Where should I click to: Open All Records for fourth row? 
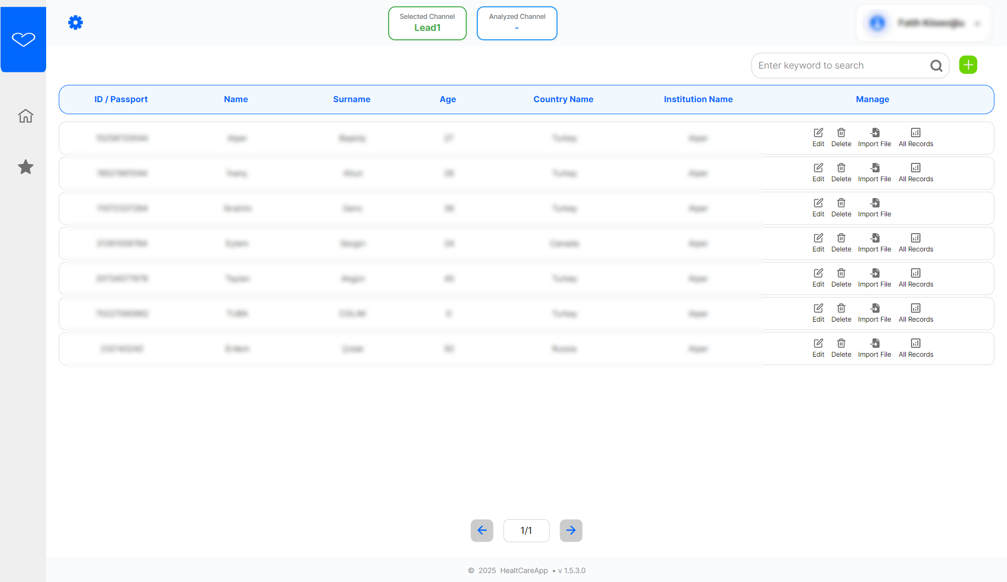click(916, 243)
